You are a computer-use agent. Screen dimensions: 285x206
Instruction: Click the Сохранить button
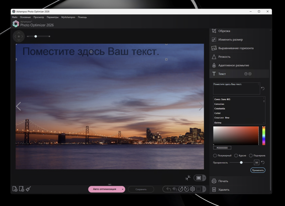141,189
